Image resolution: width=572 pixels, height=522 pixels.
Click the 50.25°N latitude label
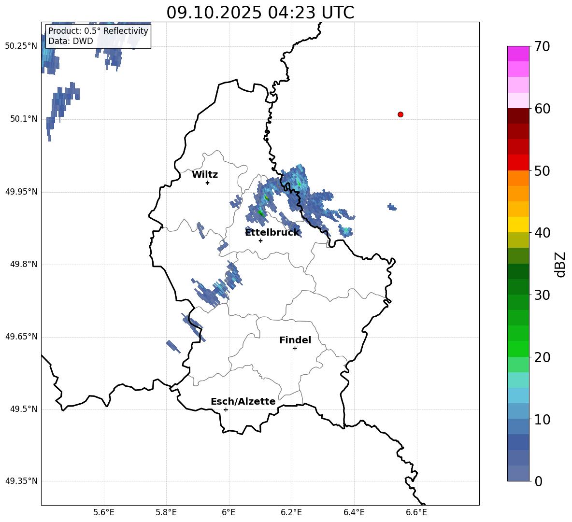point(21,46)
